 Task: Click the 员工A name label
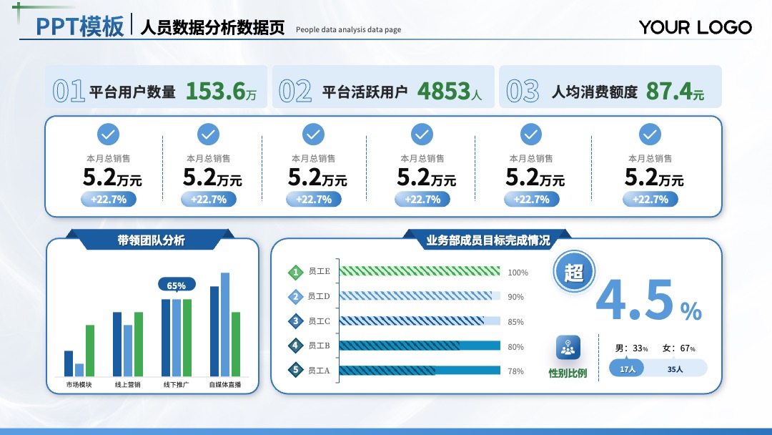coord(319,371)
